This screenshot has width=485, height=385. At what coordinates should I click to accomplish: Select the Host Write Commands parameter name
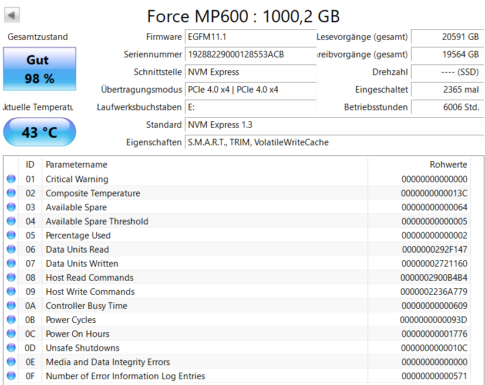click(90, 292)
